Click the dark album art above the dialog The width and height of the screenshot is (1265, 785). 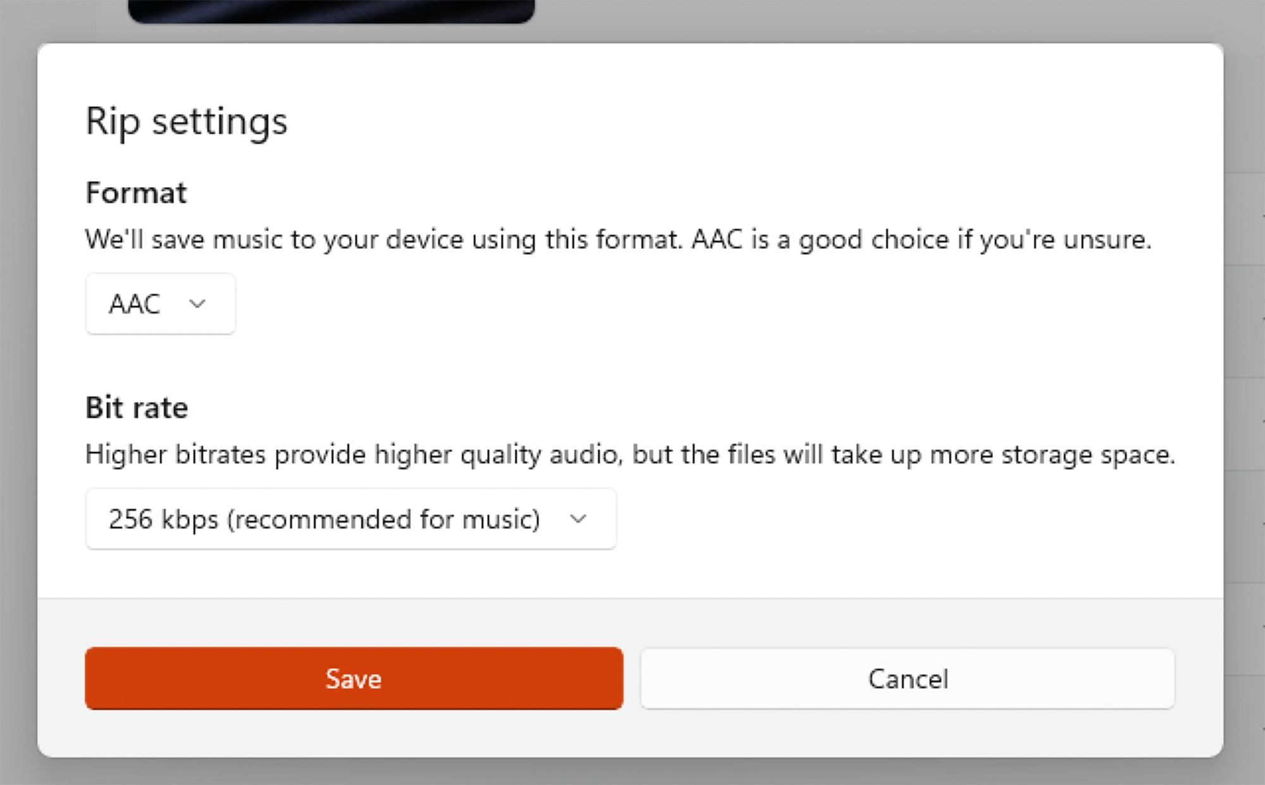pos(331,11)
